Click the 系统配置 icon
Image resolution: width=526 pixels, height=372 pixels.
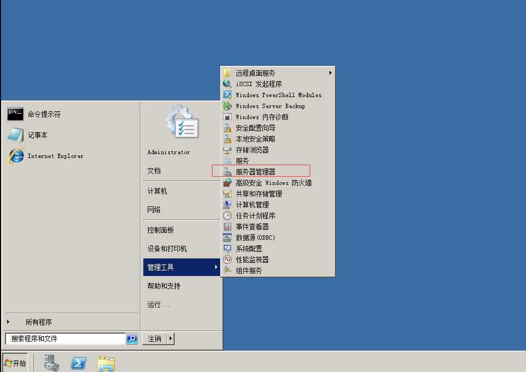pos(227,249)
